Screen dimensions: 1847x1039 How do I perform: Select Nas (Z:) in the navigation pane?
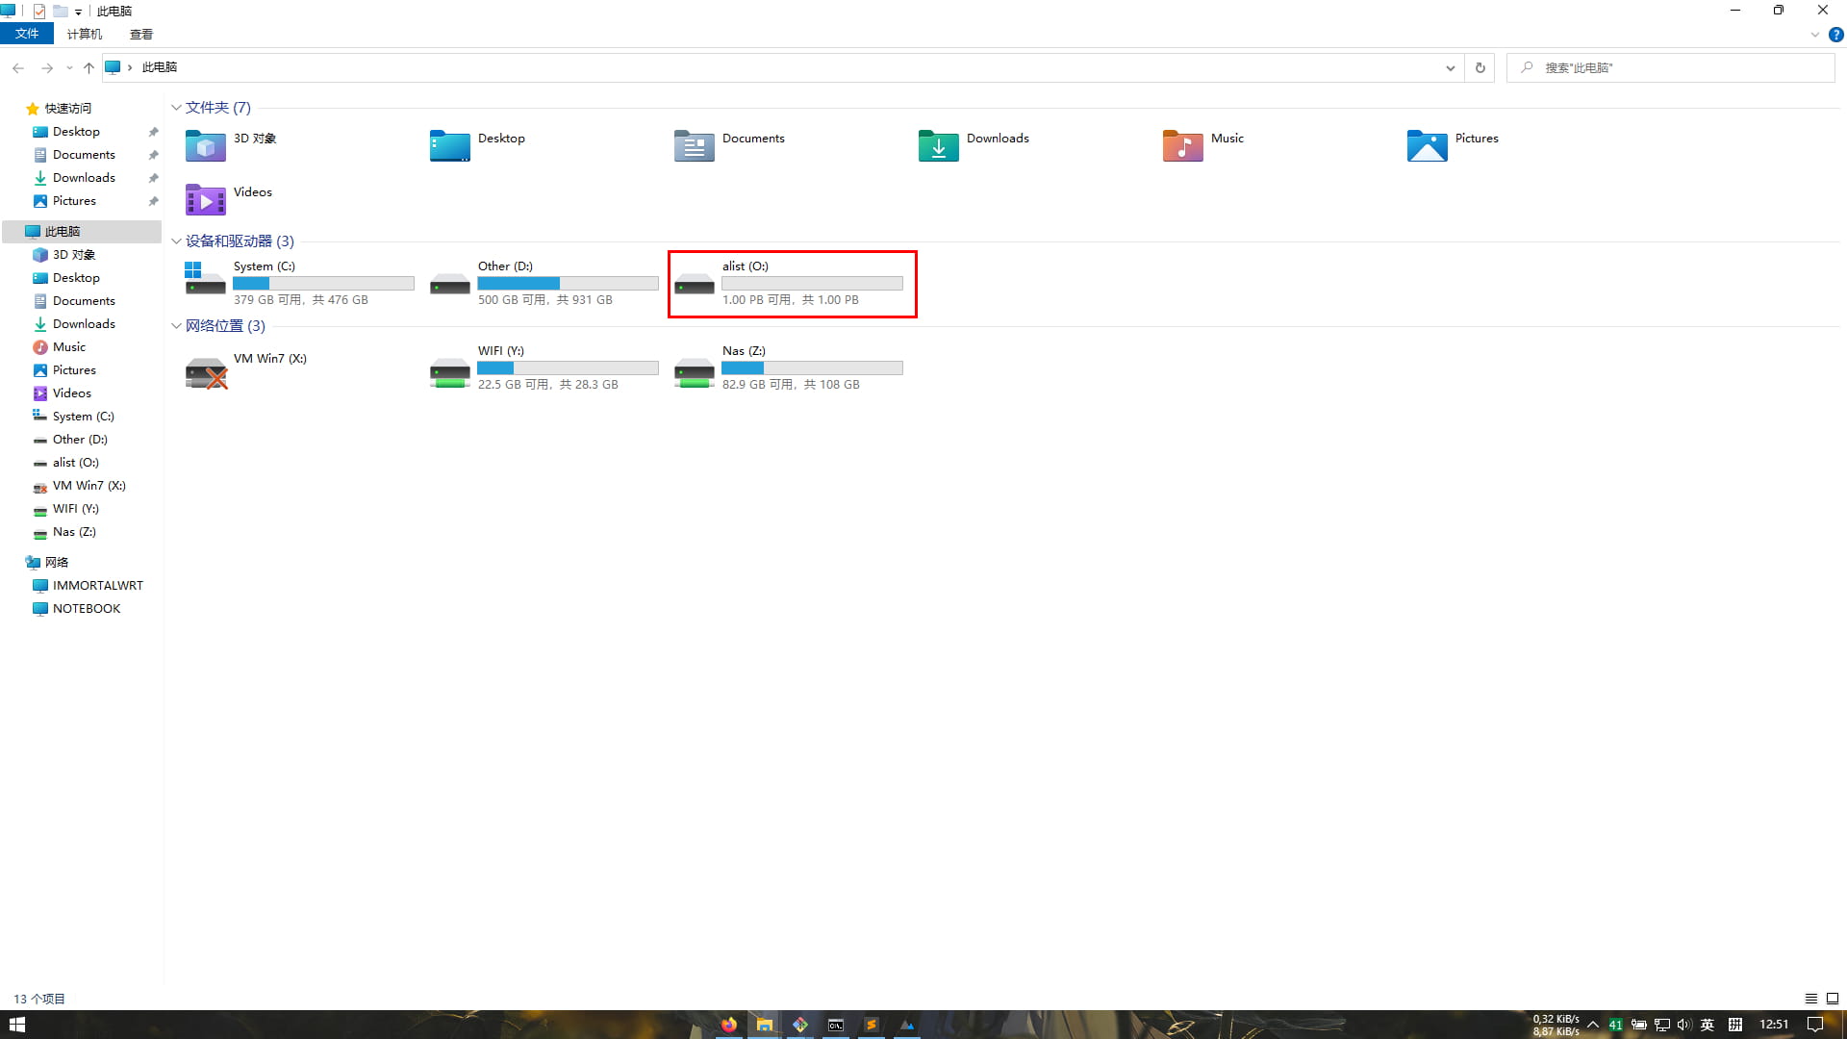[74, 531]
